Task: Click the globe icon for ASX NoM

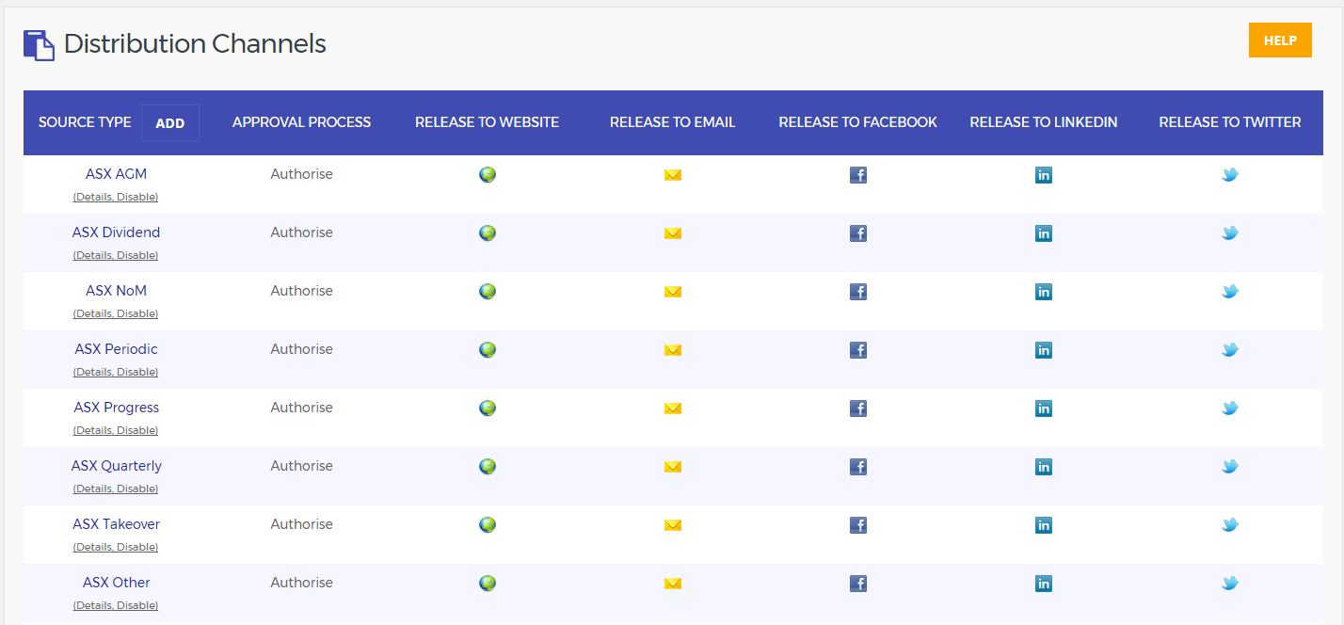Action: point(488,292)
